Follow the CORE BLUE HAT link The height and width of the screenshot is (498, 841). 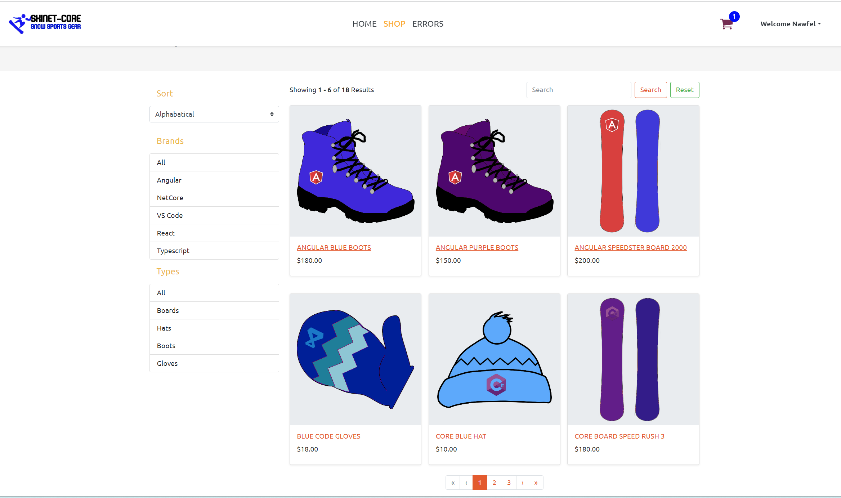[461, 436]
